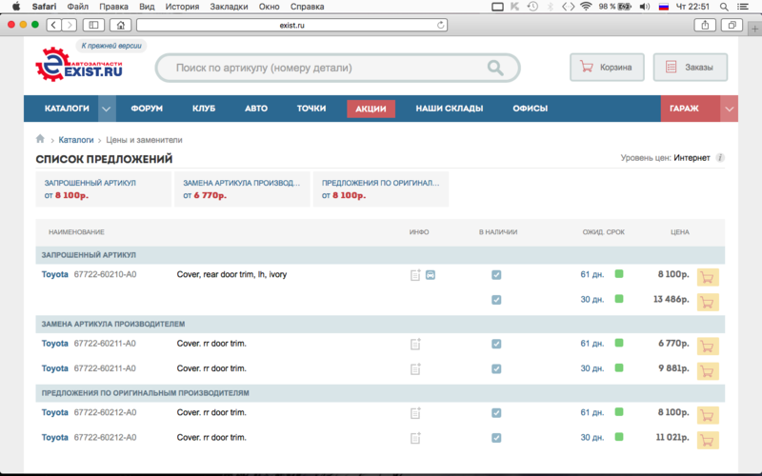Click Safari forward navigation arrow
This screenshot has height=476, width=762.
(70, 25)
